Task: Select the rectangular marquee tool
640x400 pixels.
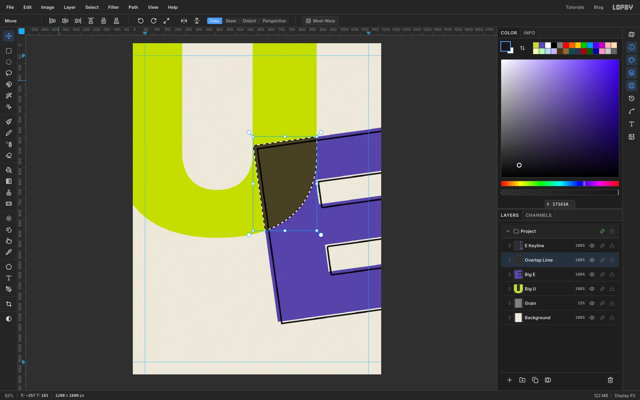Action: tap(9, 51)
